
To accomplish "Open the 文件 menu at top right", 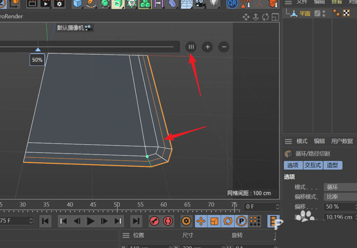I will click(302, 2).
